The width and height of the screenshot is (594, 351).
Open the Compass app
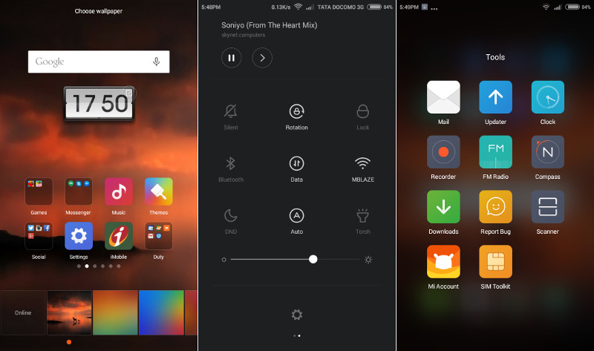pos(547,152)
